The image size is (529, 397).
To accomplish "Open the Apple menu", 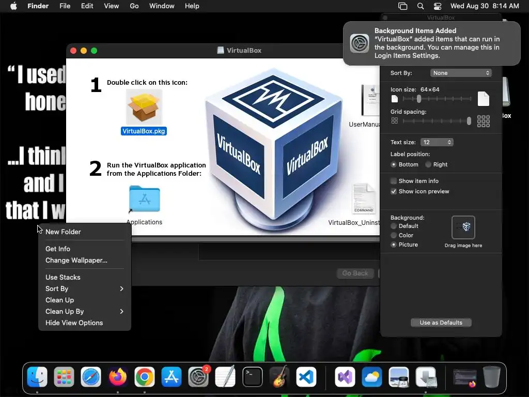I will pyautogui.click(x=13, y=6).
